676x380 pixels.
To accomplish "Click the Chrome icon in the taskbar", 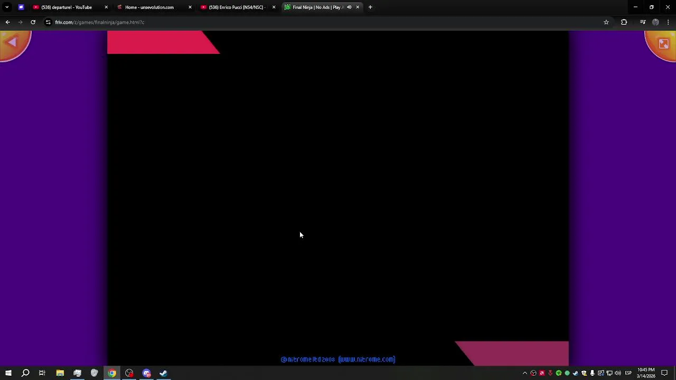I will (x=112, y=373).
